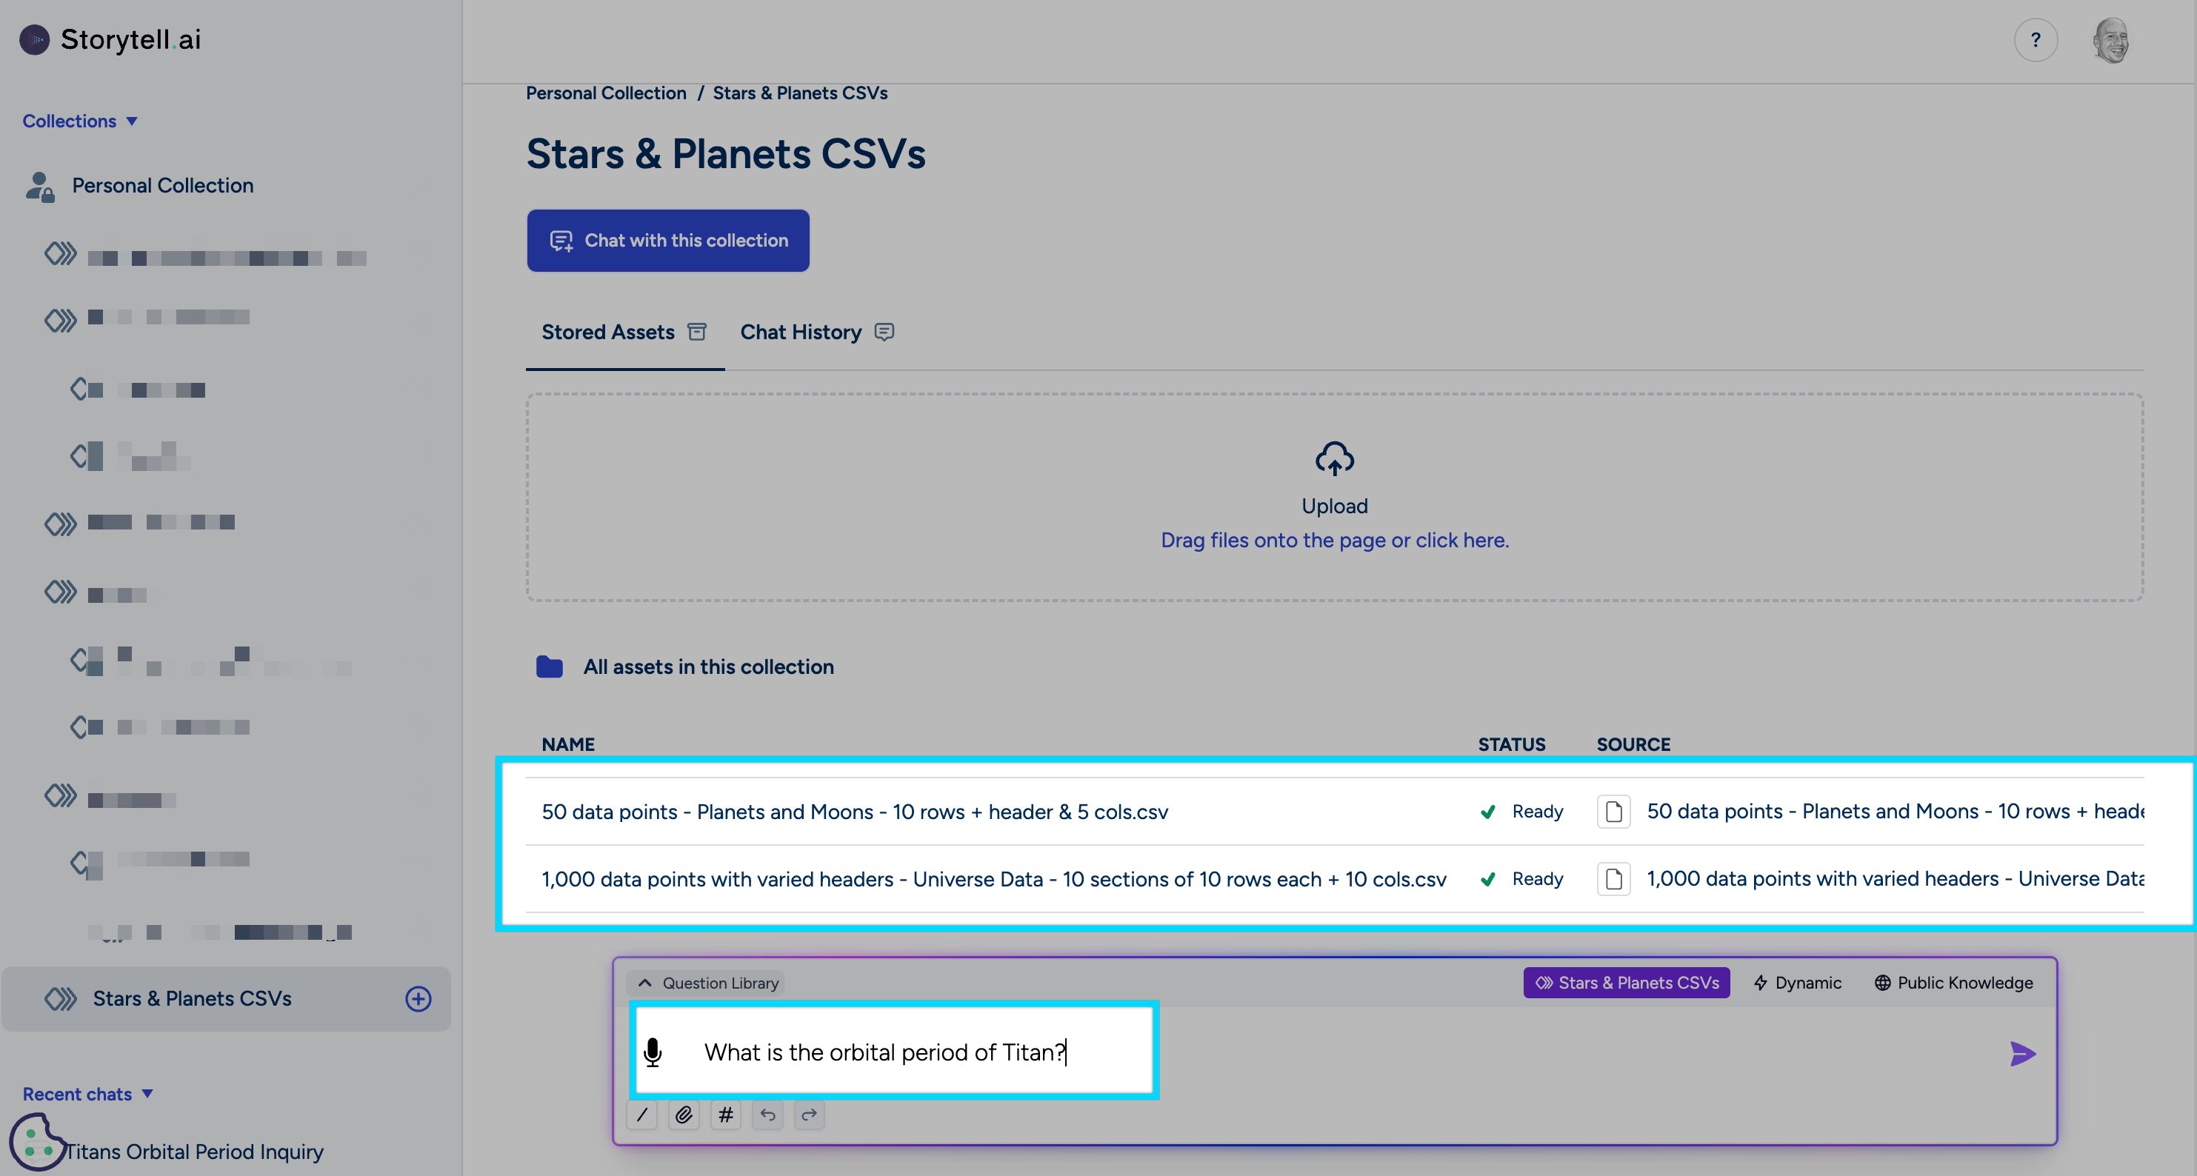The width and height of the screenshot is (2197, 1176).
Task: Click the hashtag icon below the prompt box
Action: [726, 1115]
